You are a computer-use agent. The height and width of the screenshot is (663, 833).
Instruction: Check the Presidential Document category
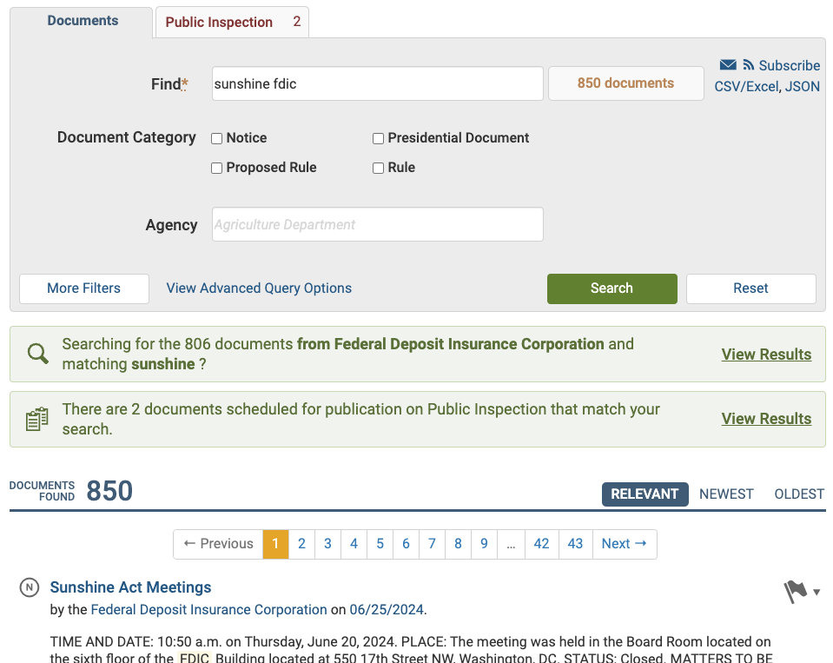[378, 139]
